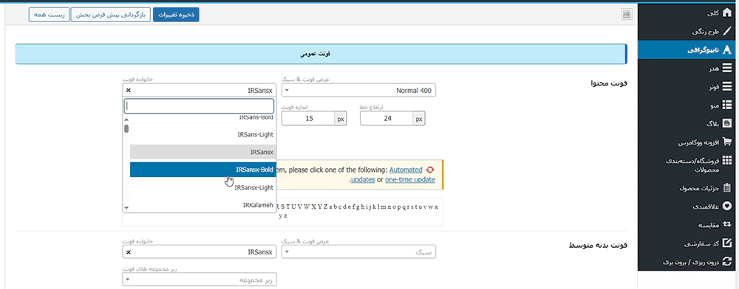Click the فوتر sidebar icon
Image resolution: width=739 pixels, height=289 pixels.
[726, 87]
